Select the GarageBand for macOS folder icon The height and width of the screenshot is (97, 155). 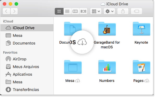[107, 29]
